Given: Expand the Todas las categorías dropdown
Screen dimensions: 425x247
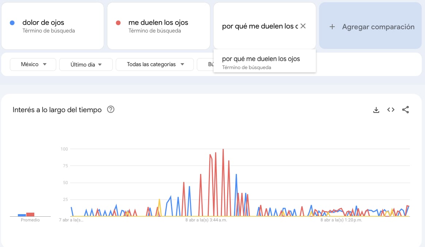Looking at the screenshot, I should tap(154, 64).
